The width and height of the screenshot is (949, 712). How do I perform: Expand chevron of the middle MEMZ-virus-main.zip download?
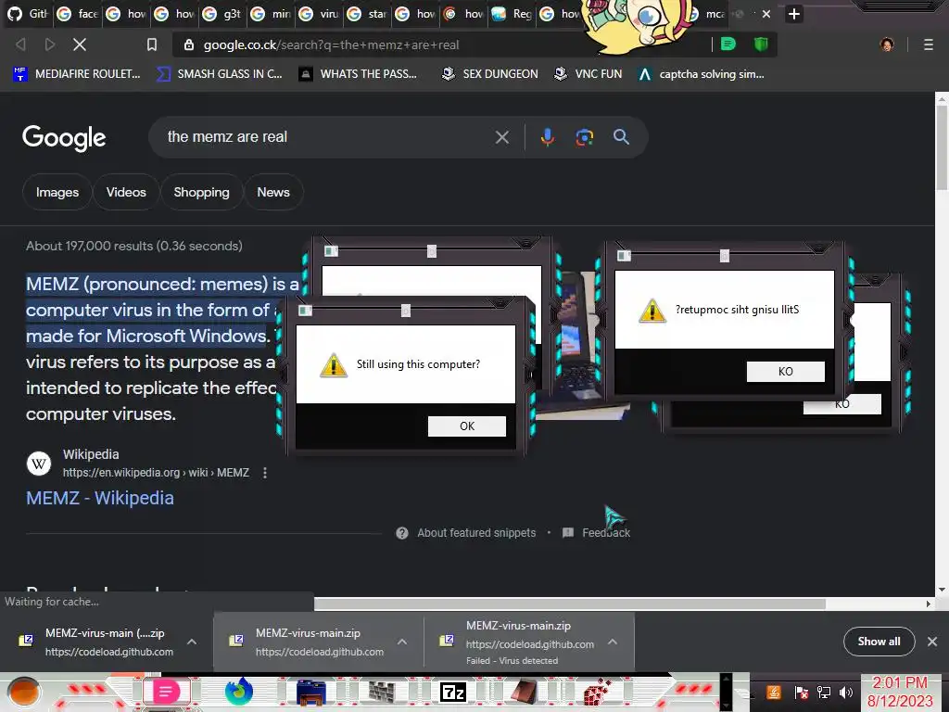tap(402, 642)
